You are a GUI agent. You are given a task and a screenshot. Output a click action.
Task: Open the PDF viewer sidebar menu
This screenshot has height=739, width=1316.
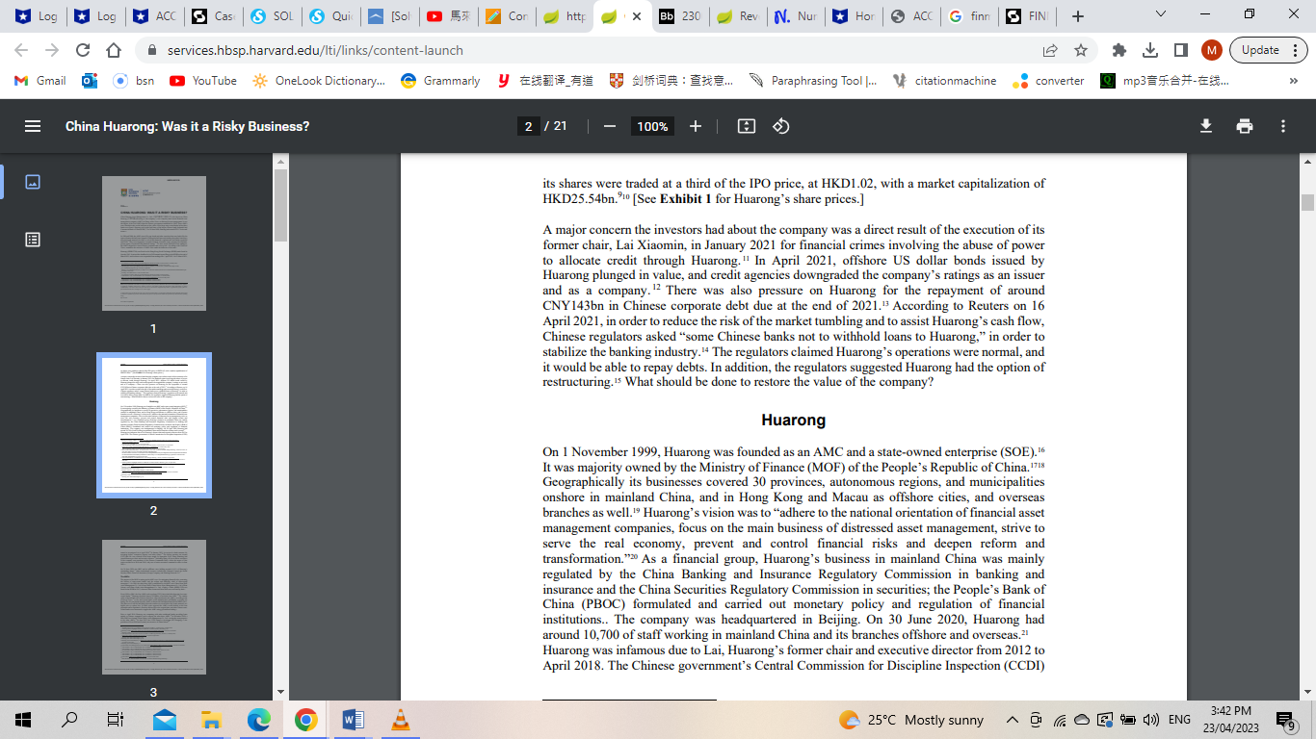pos(33,126)
